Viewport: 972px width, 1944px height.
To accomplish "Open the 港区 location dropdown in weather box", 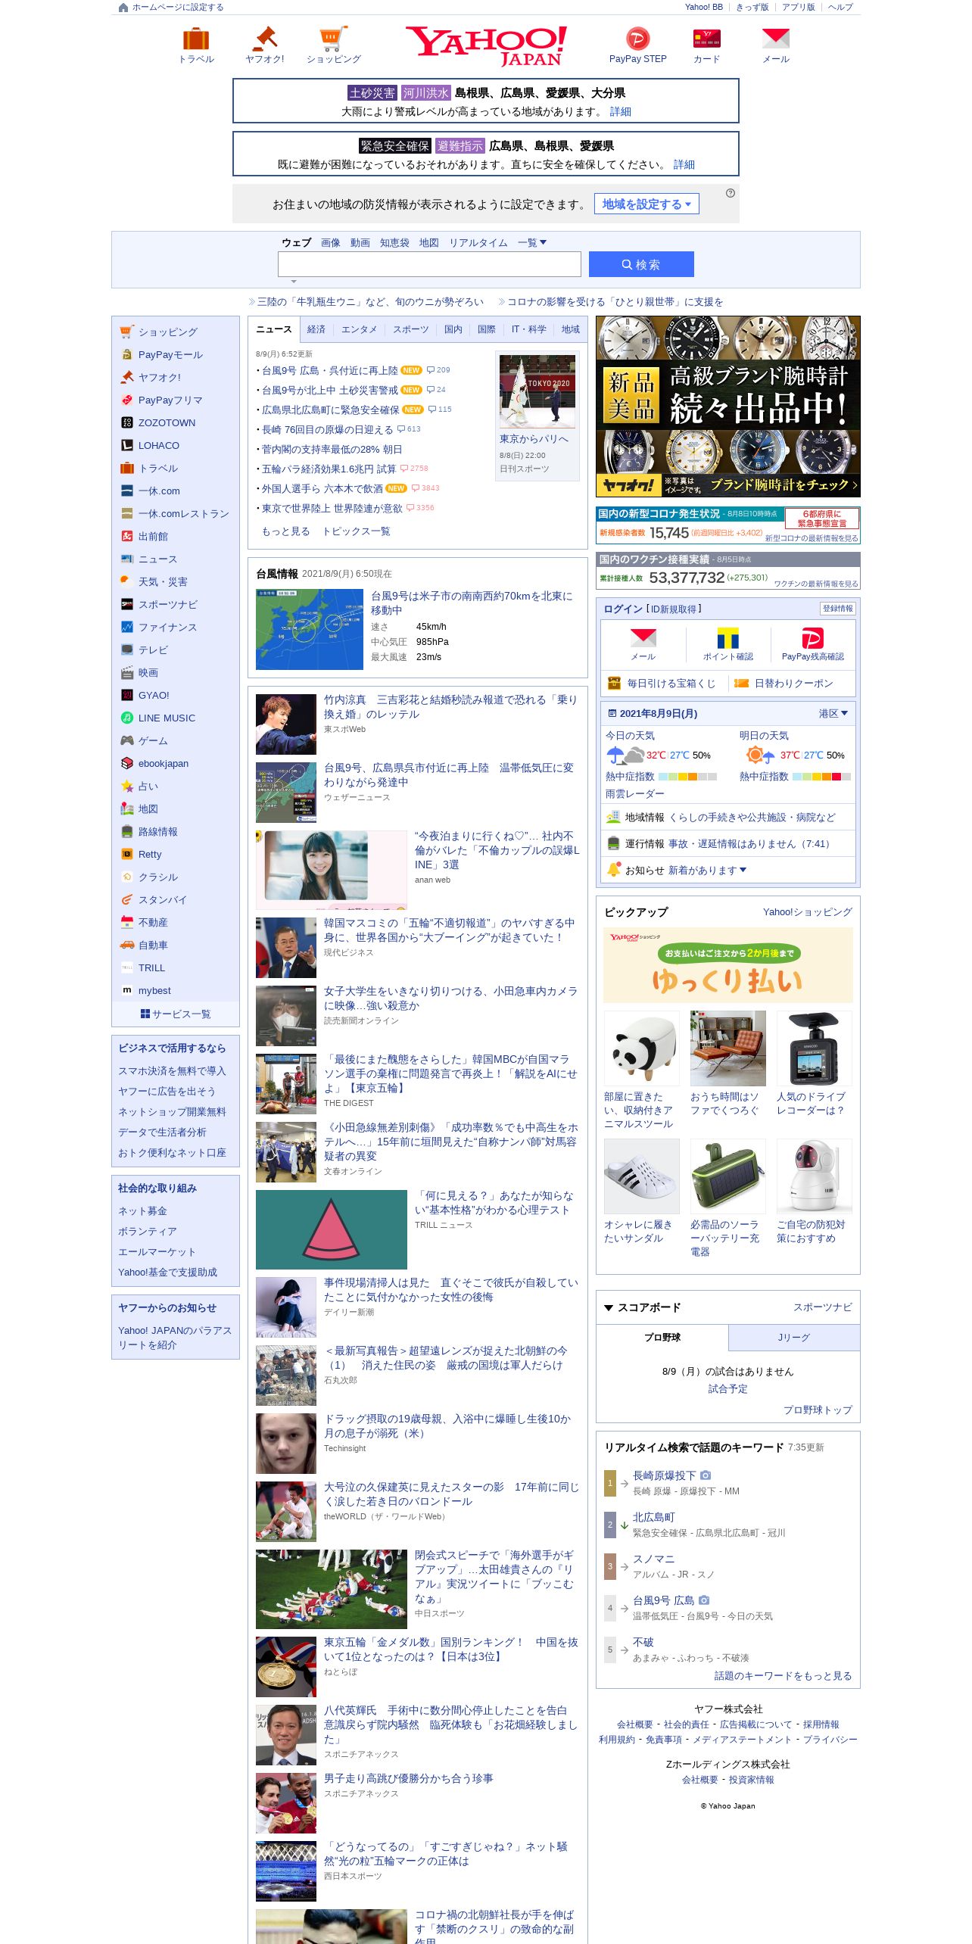I will 833,713.
